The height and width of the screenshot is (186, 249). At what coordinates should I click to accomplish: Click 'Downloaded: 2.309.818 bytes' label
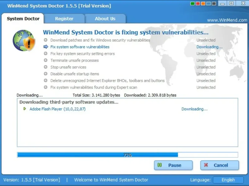point(150,95)
